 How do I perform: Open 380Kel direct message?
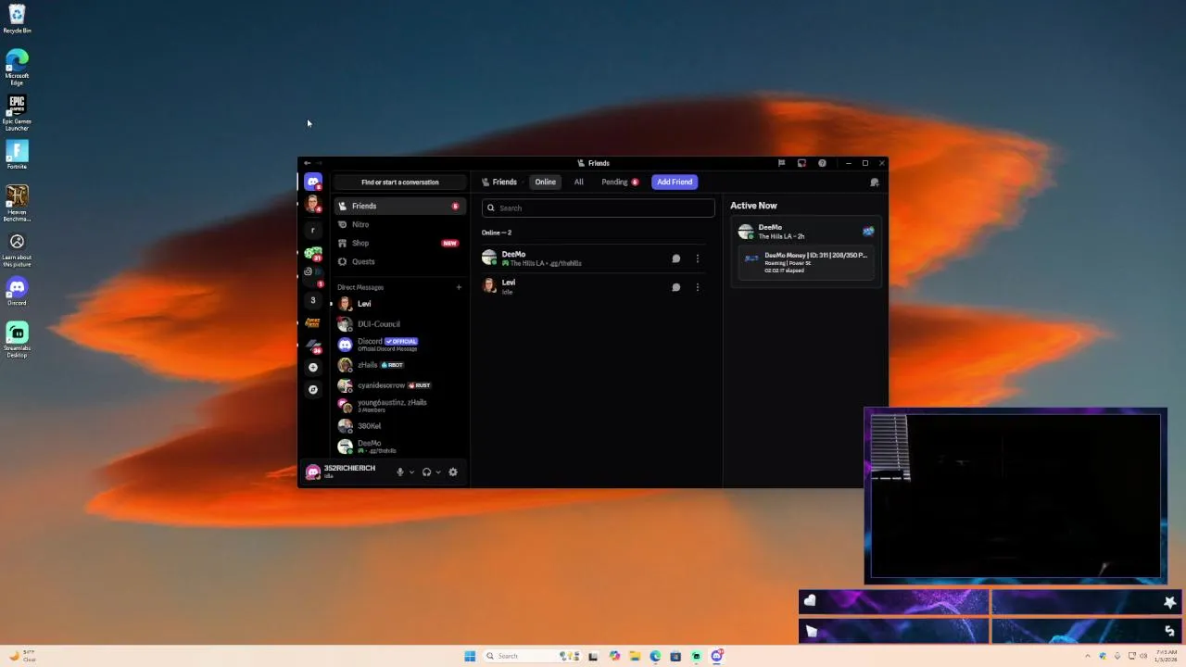coord(399,426)
